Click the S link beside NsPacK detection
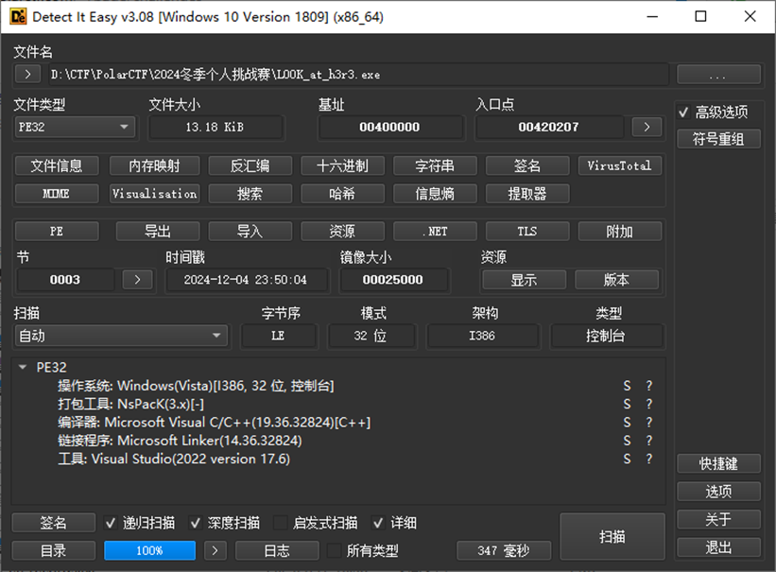The width and height of the screenshot is (776, 572). click(626, 404)
